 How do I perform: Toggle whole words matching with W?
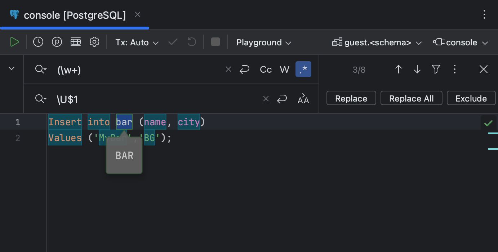click(284, 69)
